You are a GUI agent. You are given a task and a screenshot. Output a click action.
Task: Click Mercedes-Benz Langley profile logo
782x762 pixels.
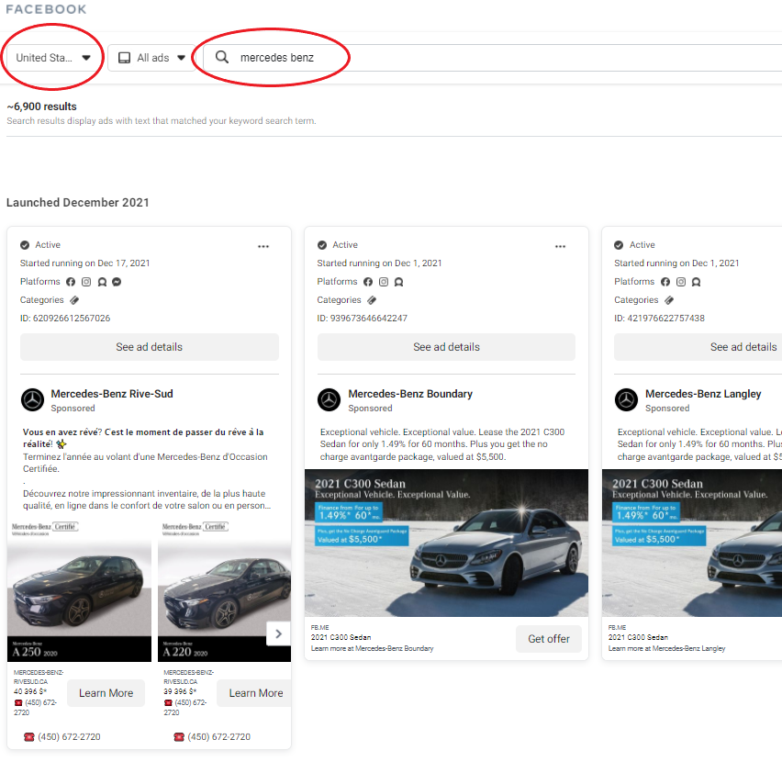(626, 400)
